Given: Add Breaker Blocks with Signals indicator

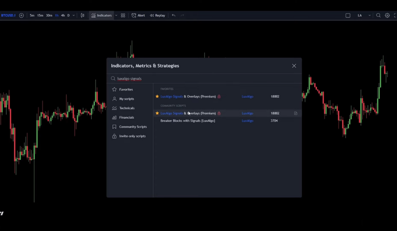Looking at the screenshot, I should click(x=188, y=121).
